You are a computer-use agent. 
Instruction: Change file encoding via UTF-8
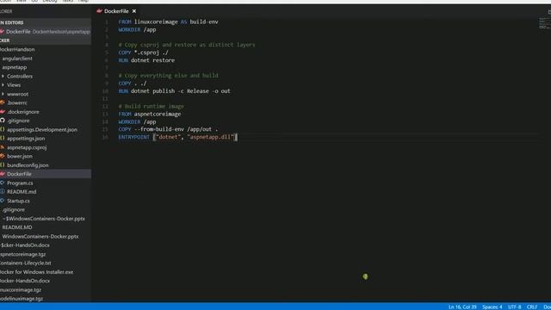[x=515, y=307]
